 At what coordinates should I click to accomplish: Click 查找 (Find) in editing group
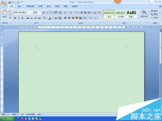pyautogui.click(x=155, y=11)
